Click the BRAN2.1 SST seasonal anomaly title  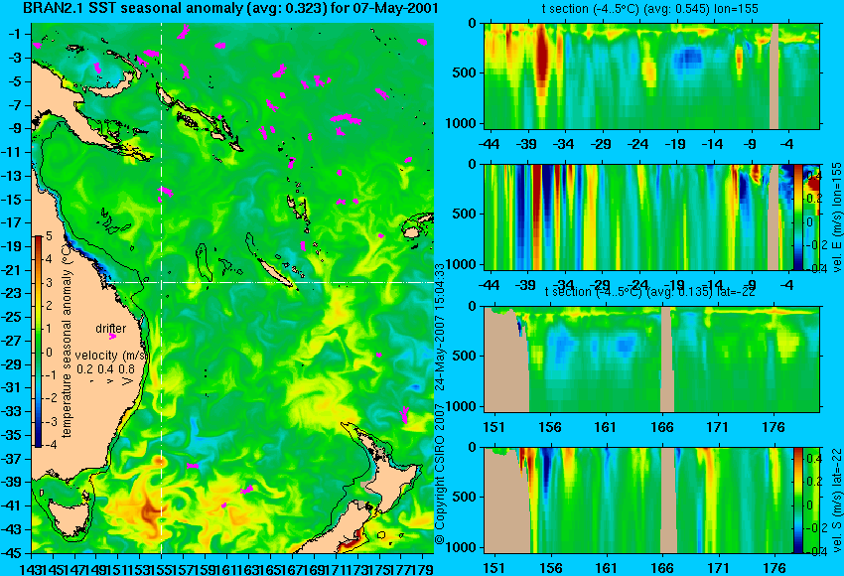click(x=230, y=8)
